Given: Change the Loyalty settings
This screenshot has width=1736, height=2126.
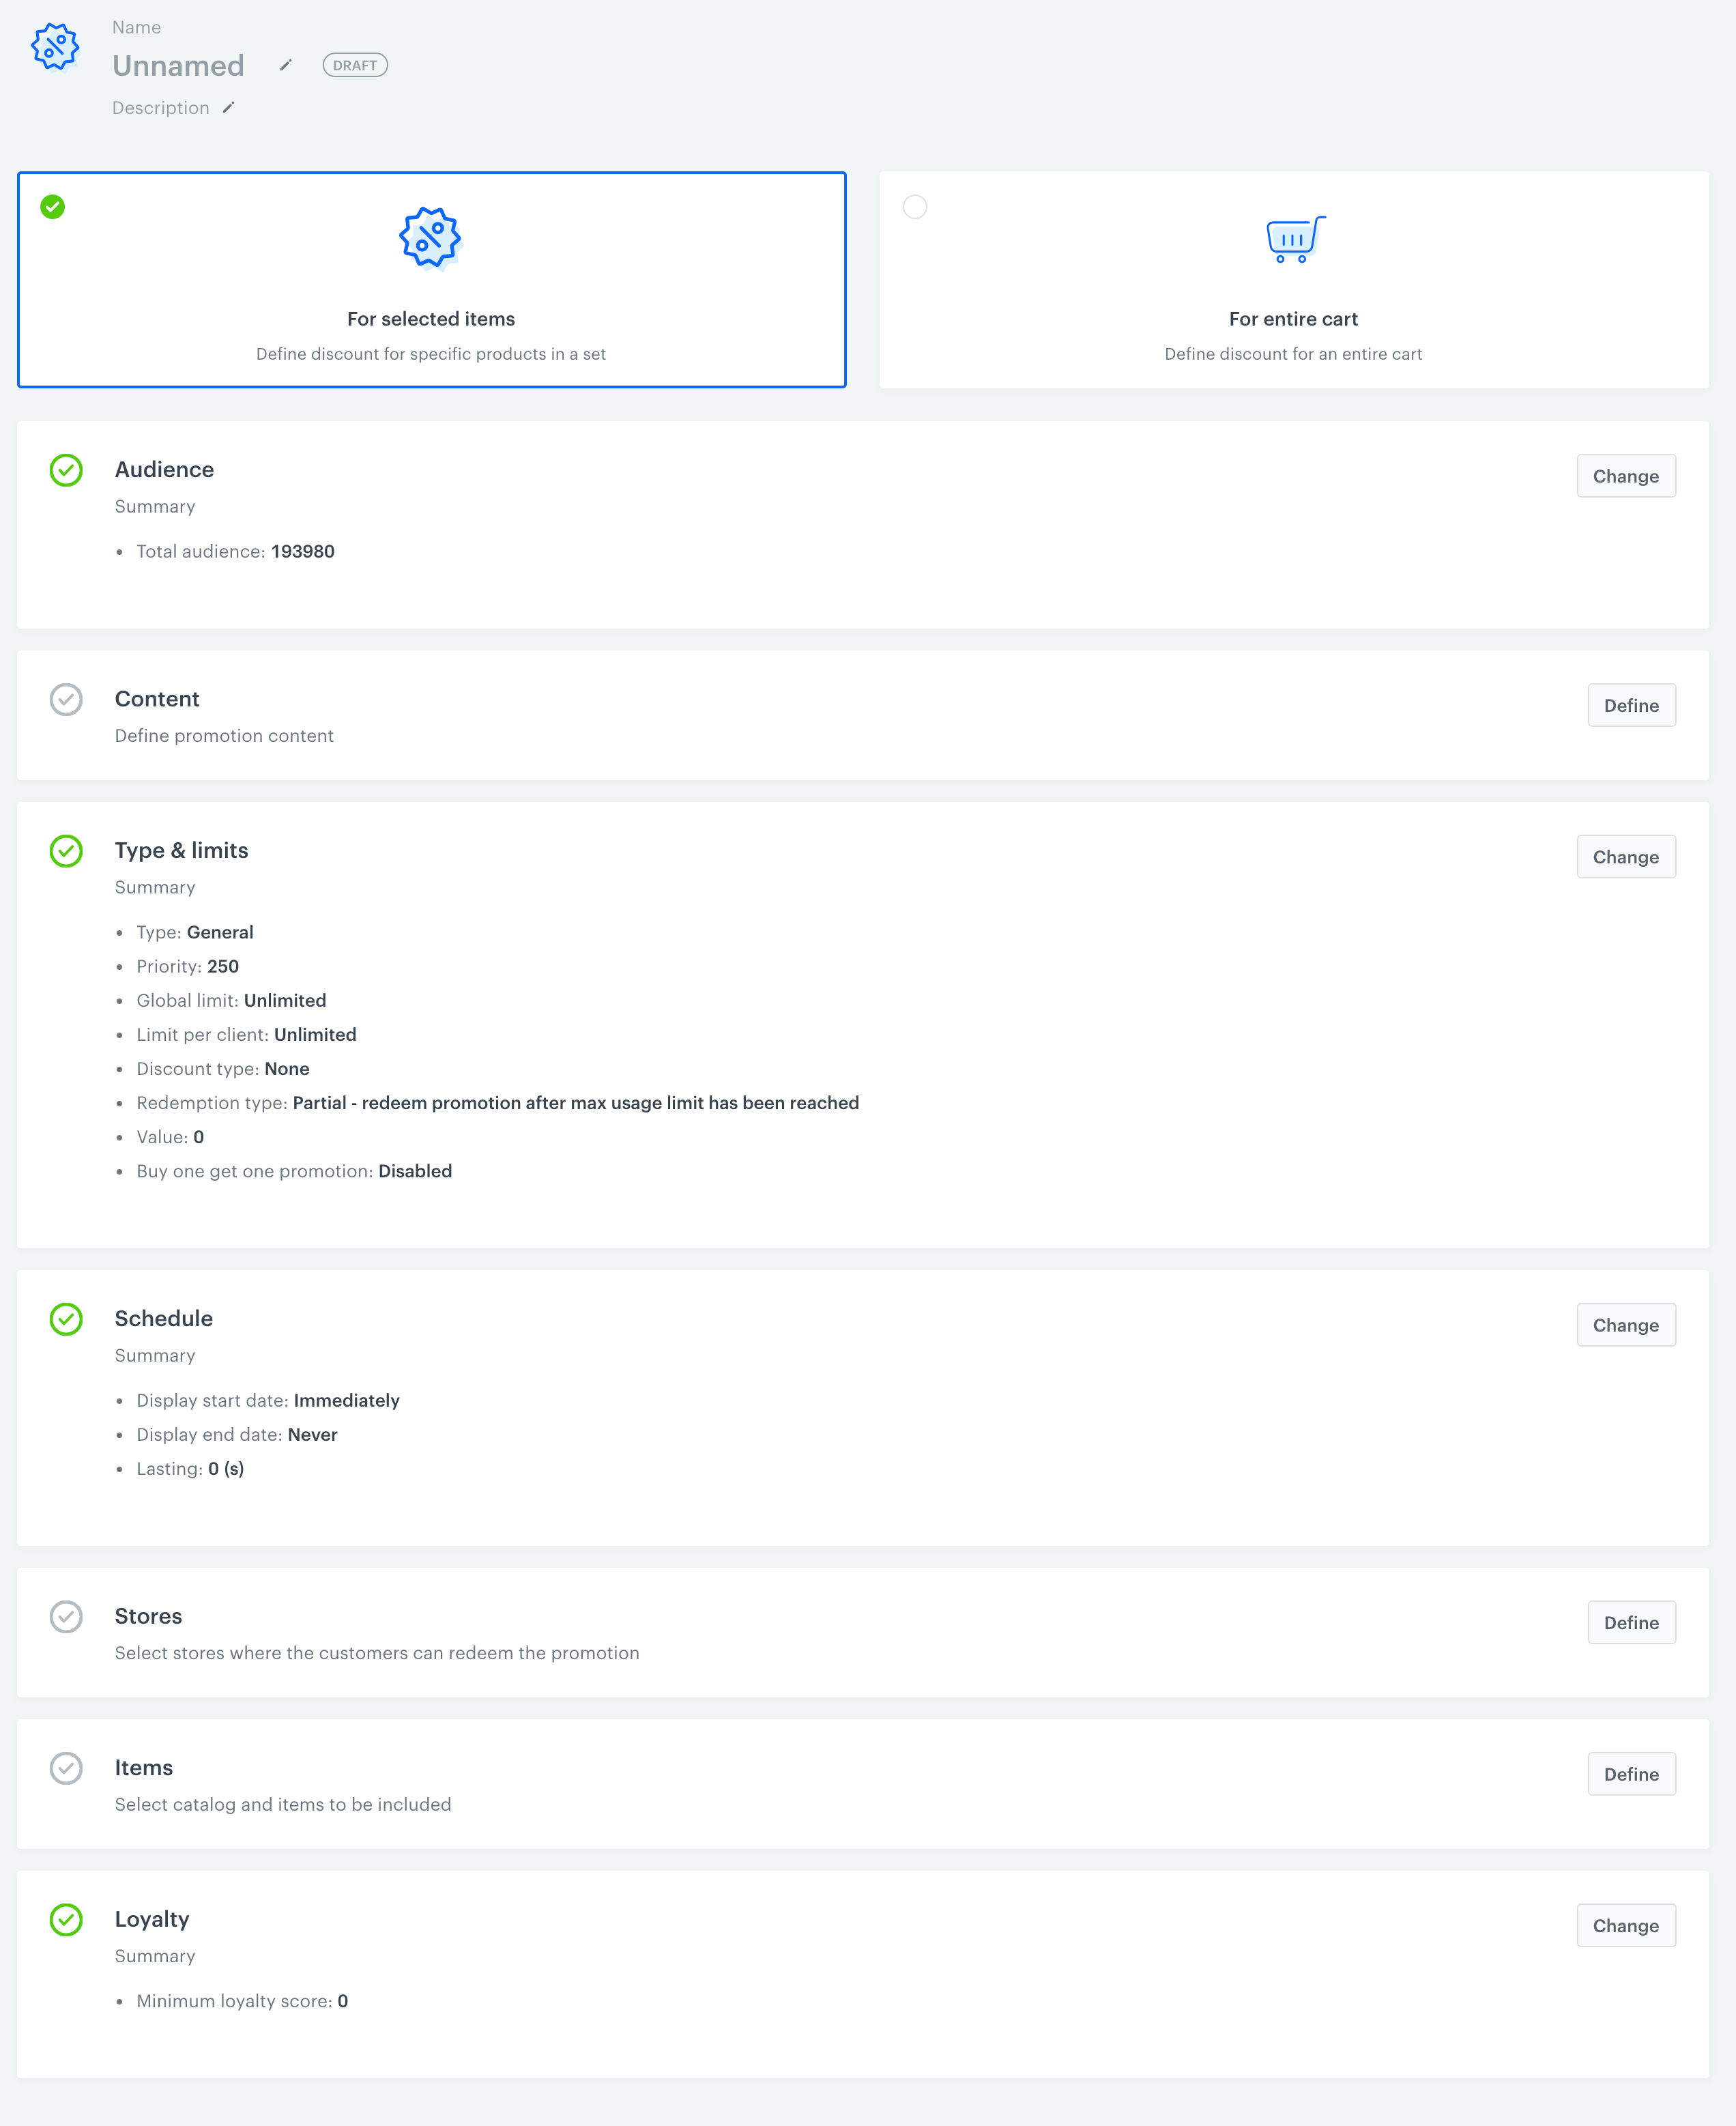Looking at the screenshot, I should 1625,1926.
